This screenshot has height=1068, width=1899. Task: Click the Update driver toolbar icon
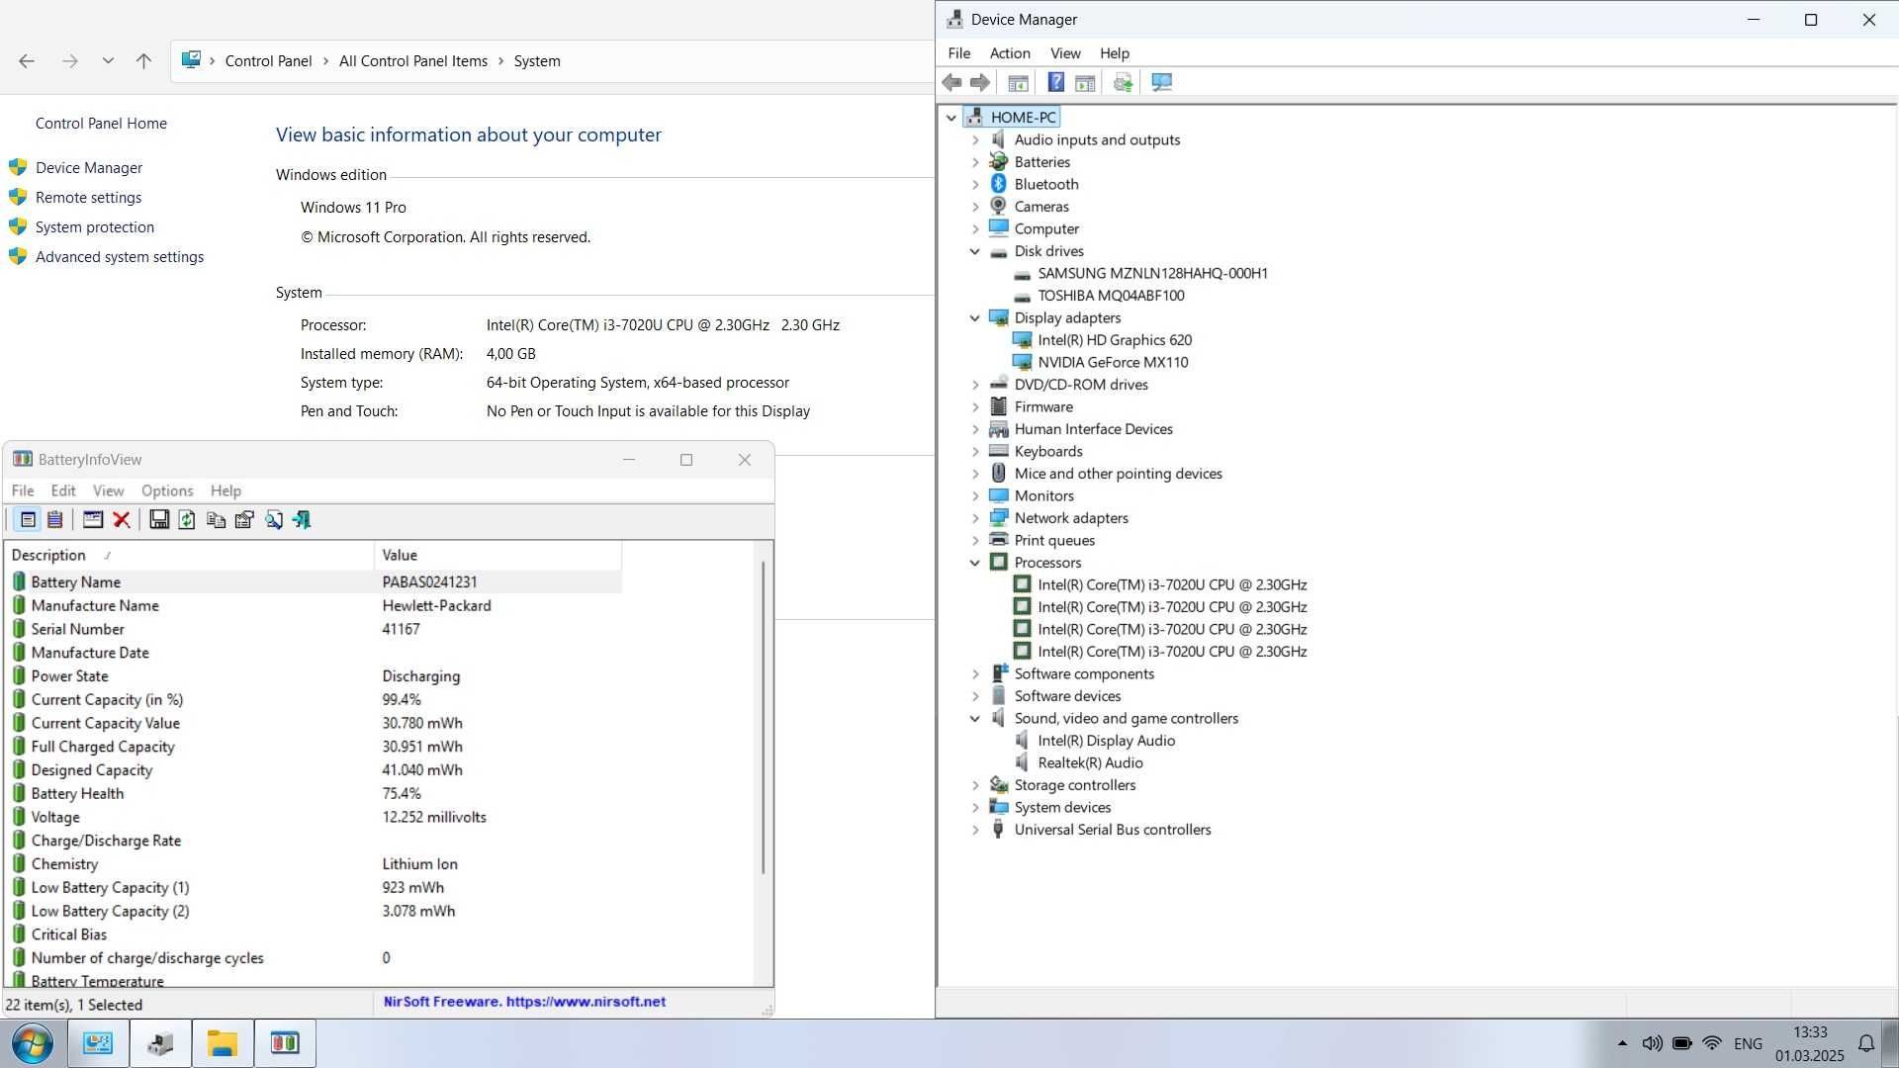[1123, 83]
